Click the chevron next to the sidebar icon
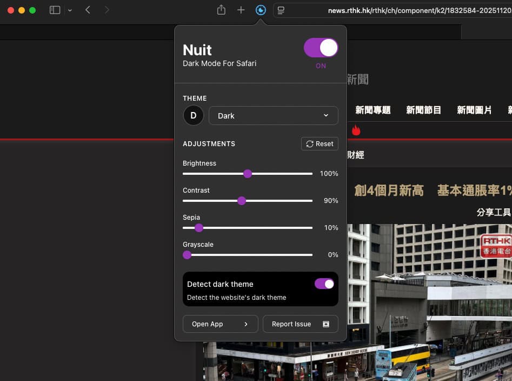The width and height of the screenshot is (512, 381). 69,9
